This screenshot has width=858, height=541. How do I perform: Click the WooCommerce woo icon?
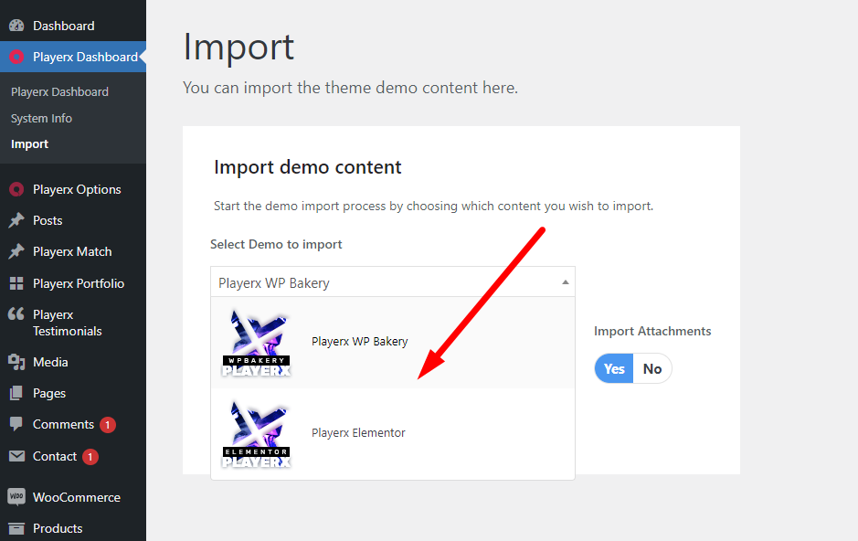pyautogui.click(x=16, y=497)
